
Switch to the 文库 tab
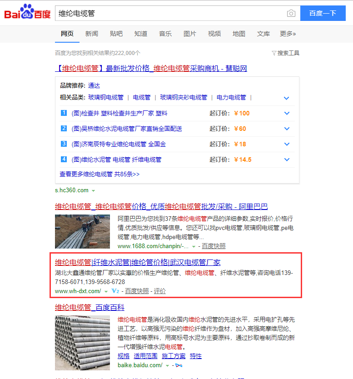pyautogui.click(x=264, y=34)
